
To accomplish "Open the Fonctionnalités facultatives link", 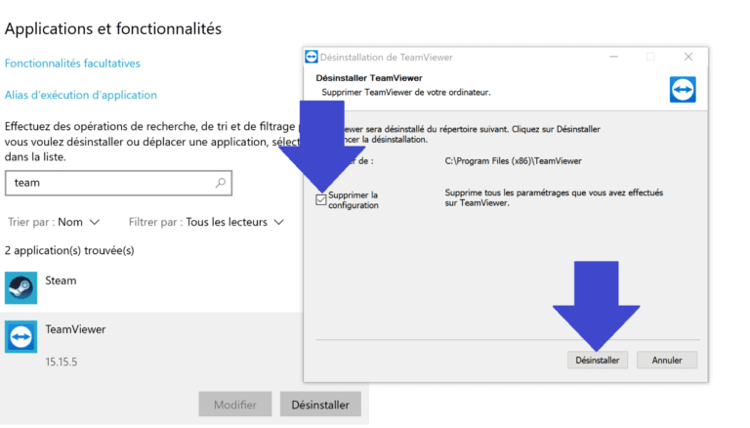I will pyautogui.click(x=72, y=64).
